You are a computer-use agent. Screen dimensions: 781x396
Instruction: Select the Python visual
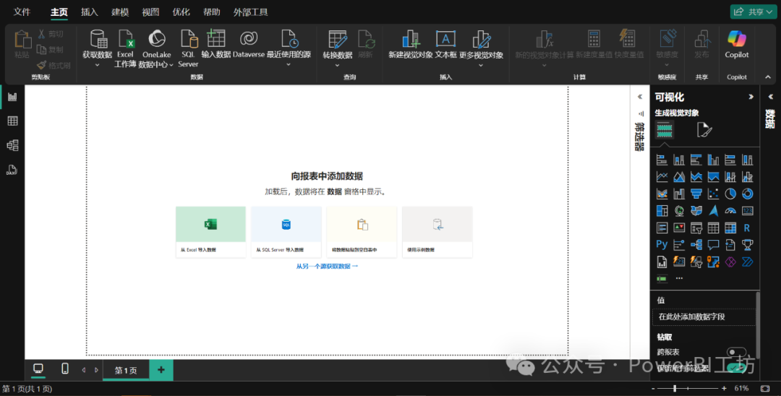pos(662,244)
